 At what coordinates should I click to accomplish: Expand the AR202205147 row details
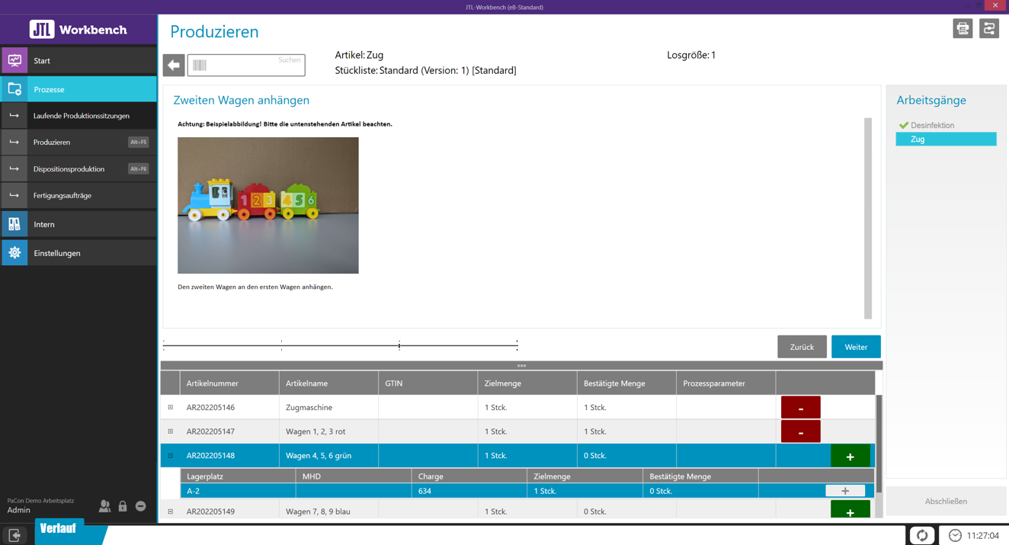(171, 431)
